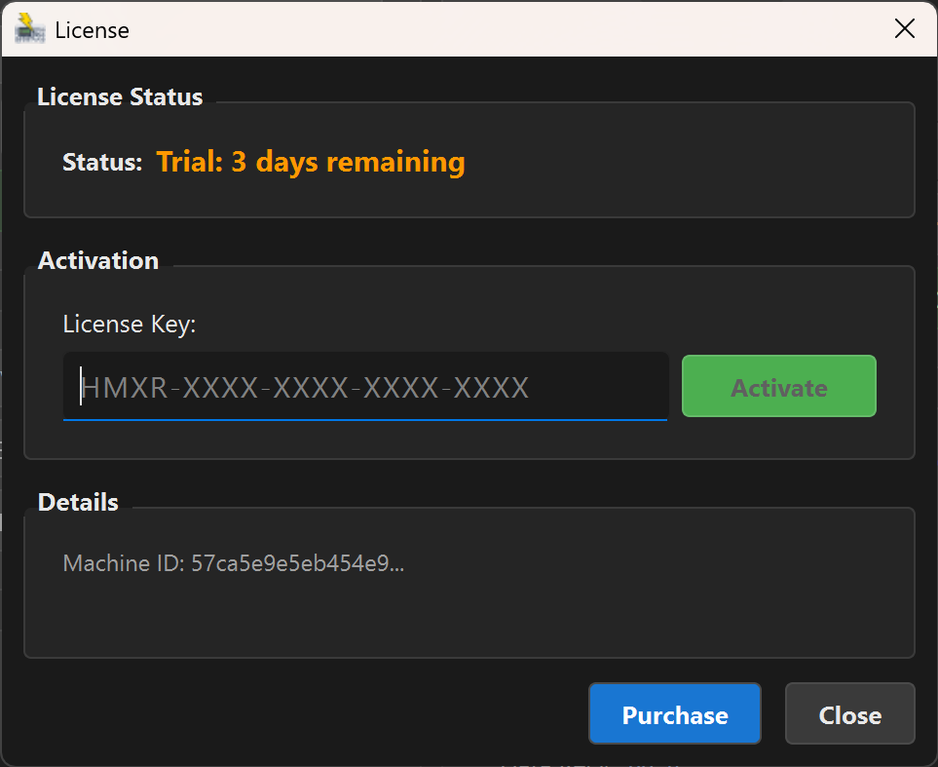
Task: Click the Details section header
Action: (x=77, y=502)
